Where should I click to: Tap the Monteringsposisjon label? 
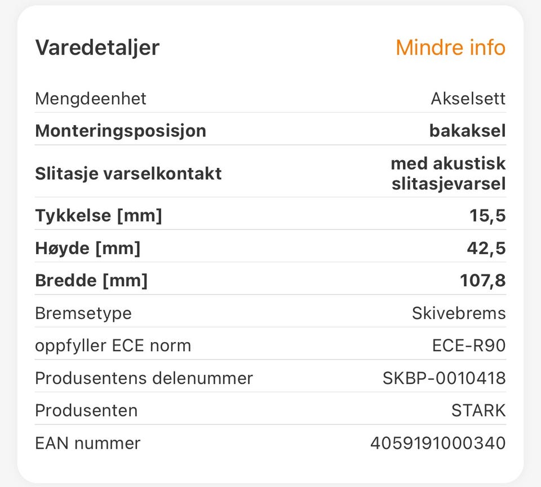(121, 131)
